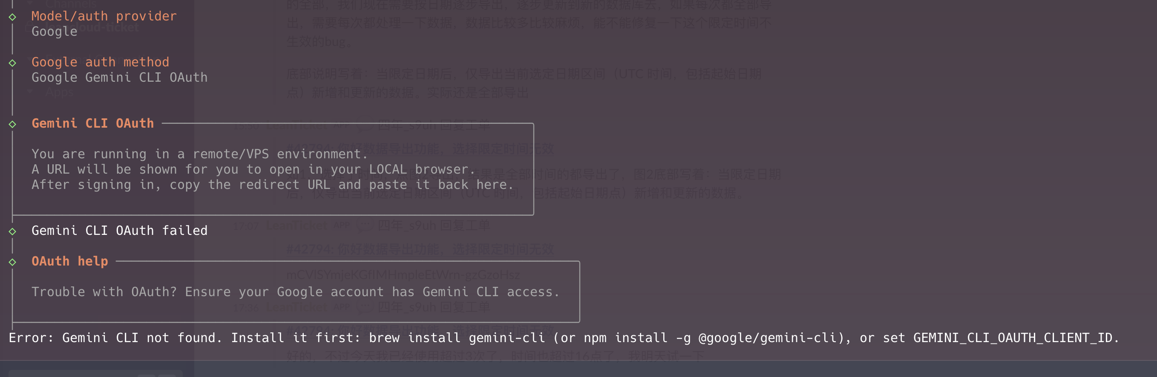1157x377 pixels.
Task: Click the OAuth help section header
Action: [x=69, y=261]
